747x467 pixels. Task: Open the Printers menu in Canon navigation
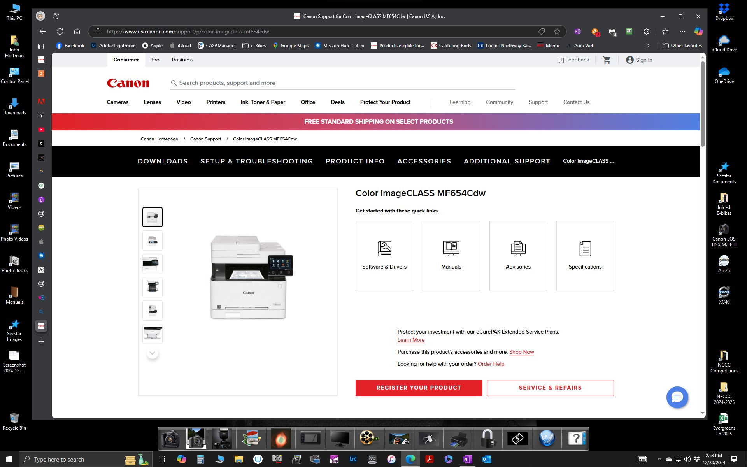216,102
